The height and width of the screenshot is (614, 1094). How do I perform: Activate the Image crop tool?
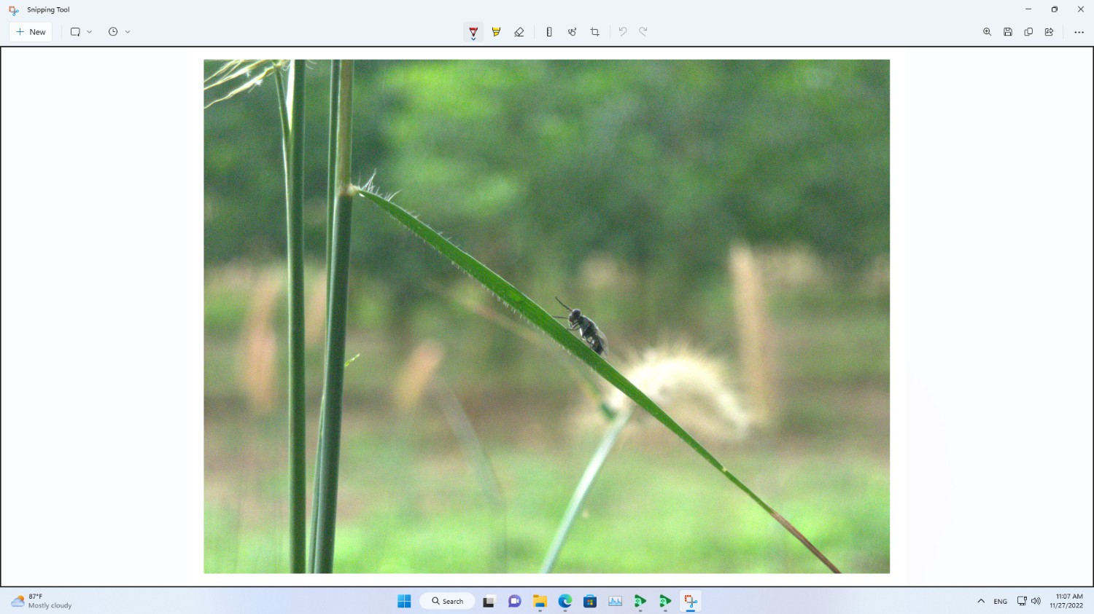595,32
